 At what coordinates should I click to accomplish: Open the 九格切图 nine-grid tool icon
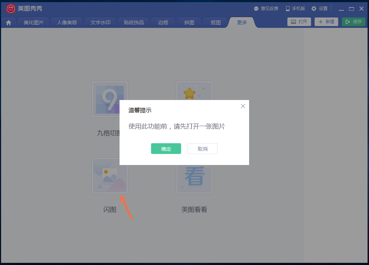click(110, 99)
